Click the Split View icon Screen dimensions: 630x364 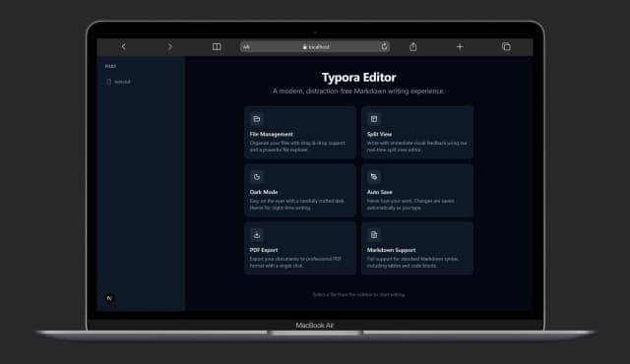(374, 119)
